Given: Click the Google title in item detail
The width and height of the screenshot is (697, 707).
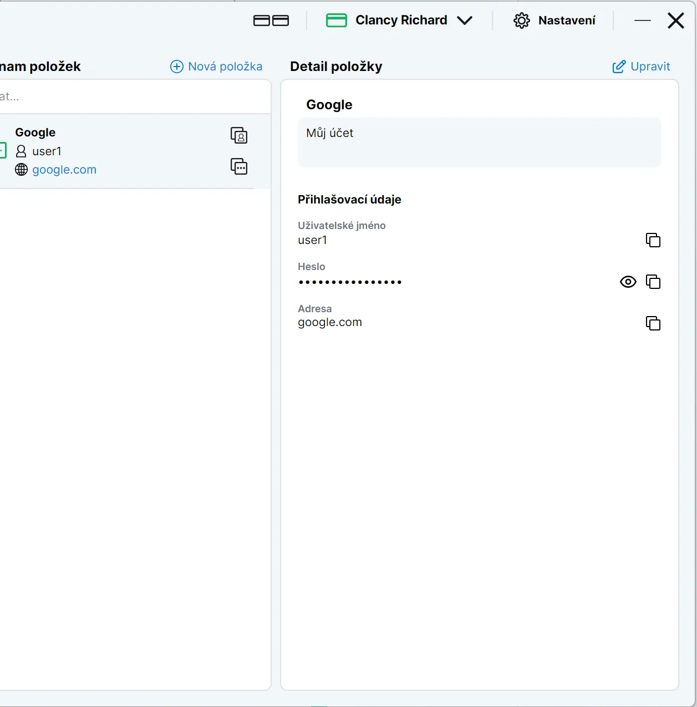Looking at the screenshot, I should click(329, 105).
